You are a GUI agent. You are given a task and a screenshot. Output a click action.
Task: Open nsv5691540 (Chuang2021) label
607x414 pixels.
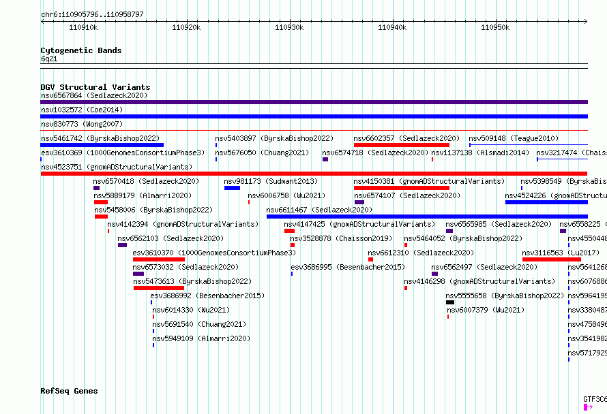coord(199,324)
